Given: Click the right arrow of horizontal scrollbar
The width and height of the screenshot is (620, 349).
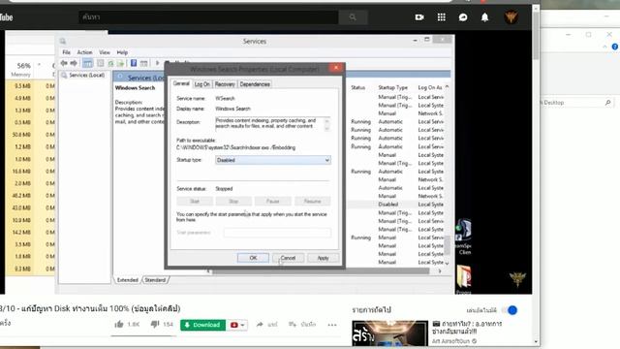Looking at the screenshot, I should click(440, 271).
